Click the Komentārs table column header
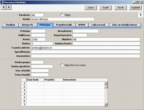This screenshot has height=110, width=144. pyautogui.click(x=85, y=80)
